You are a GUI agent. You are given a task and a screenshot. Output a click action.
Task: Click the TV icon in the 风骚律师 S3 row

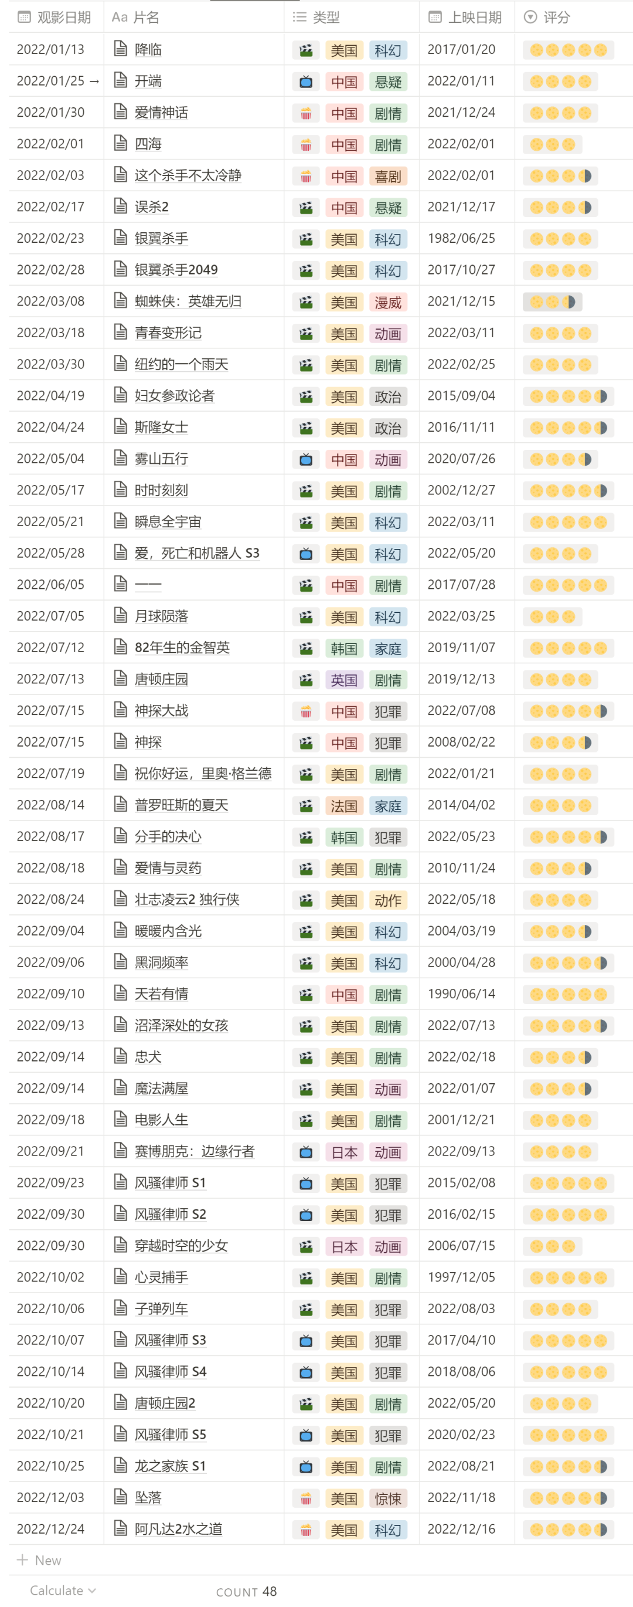pyautogui.click(x=305, y=1341)
